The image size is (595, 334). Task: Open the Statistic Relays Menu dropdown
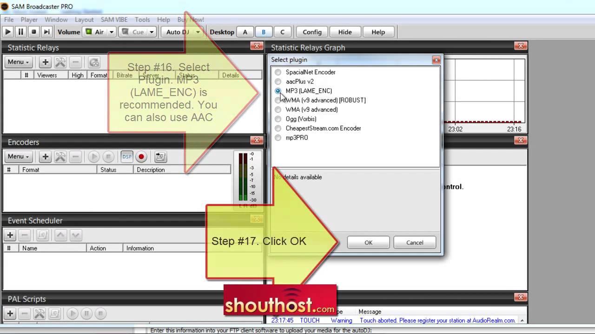tap(18, 62)
